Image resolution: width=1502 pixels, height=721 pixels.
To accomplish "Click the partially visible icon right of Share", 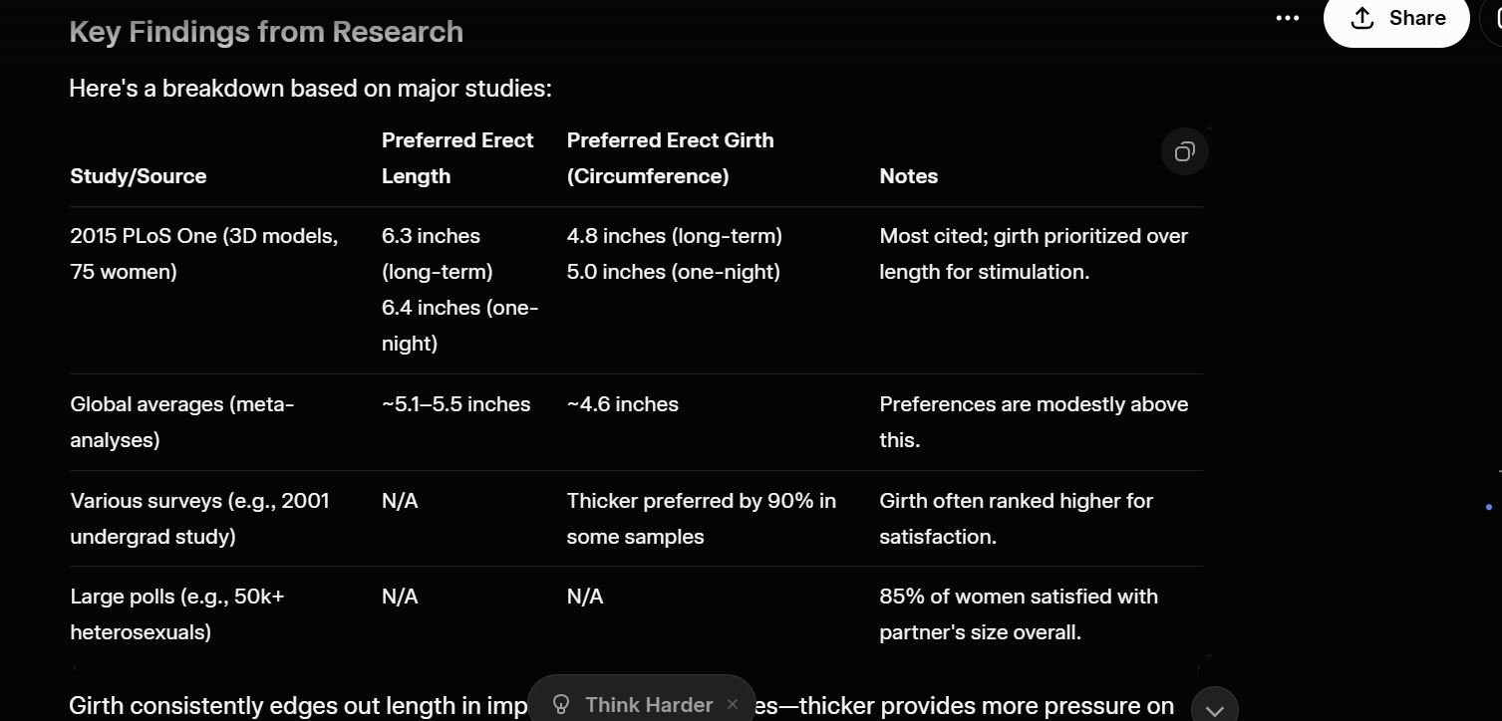I will tap(1495, 18).
